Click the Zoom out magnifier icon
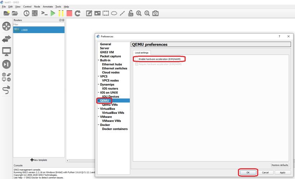This screenshot has width=295, height=179. tap(147, 13)
